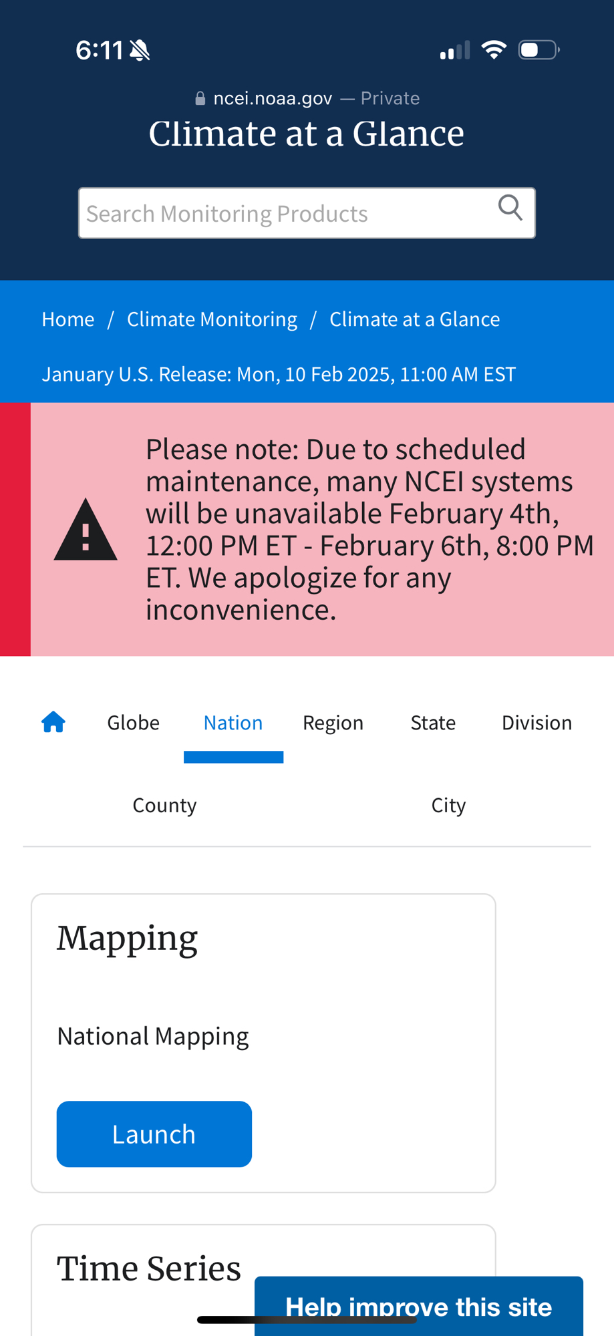
Task: Tap the cellular signal bars icon
Action: point(454,50)
